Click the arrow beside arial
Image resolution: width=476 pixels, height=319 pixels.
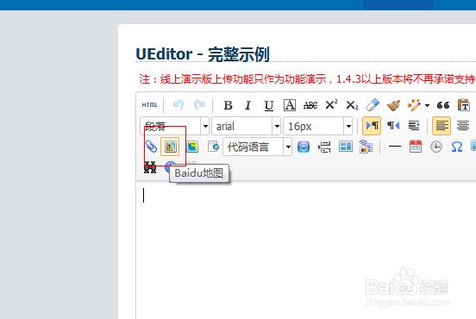[277, 126]
